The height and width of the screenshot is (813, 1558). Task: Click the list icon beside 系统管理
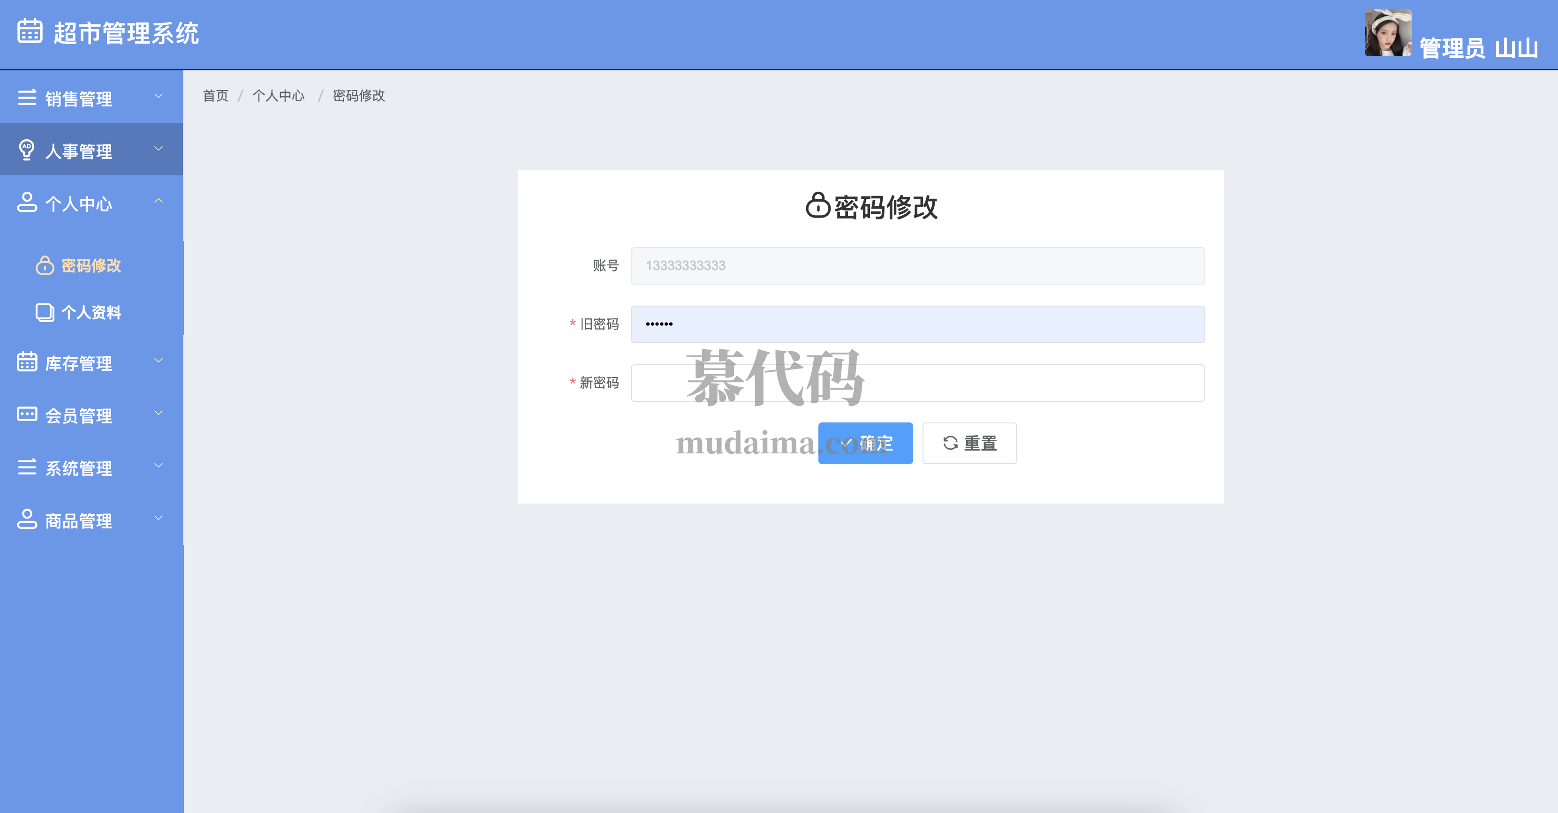coord(27,467)
